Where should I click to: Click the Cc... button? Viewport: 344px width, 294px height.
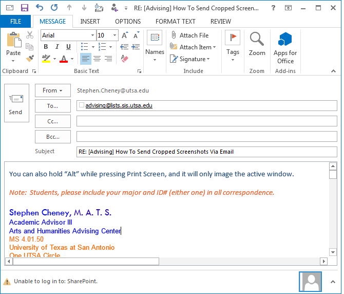pyautogui.click(x=52, y=121)
